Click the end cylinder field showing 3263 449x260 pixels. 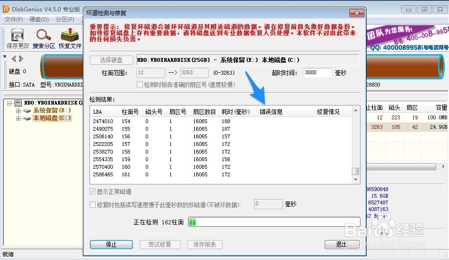pos(194,73)
